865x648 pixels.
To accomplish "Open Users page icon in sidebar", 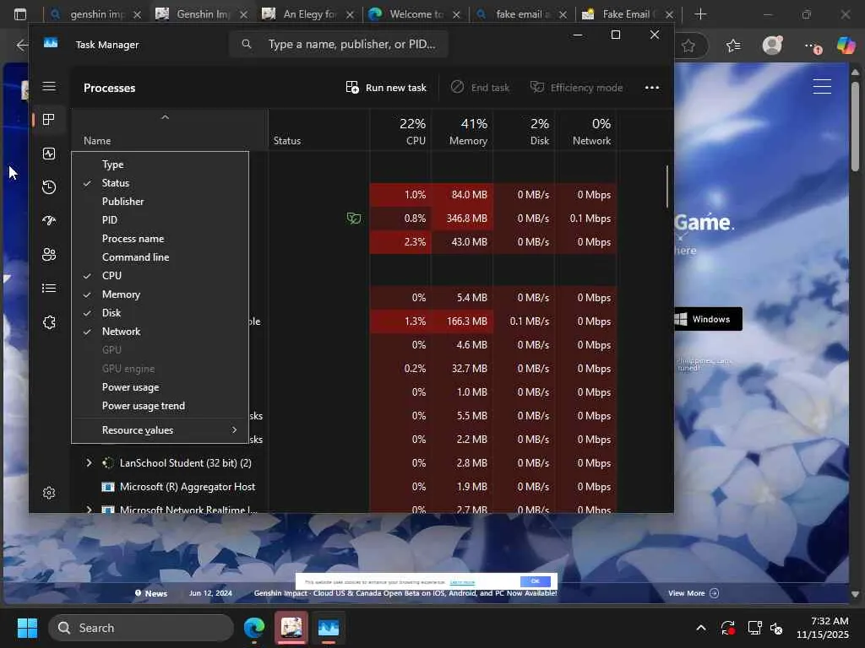I will 49,255.
